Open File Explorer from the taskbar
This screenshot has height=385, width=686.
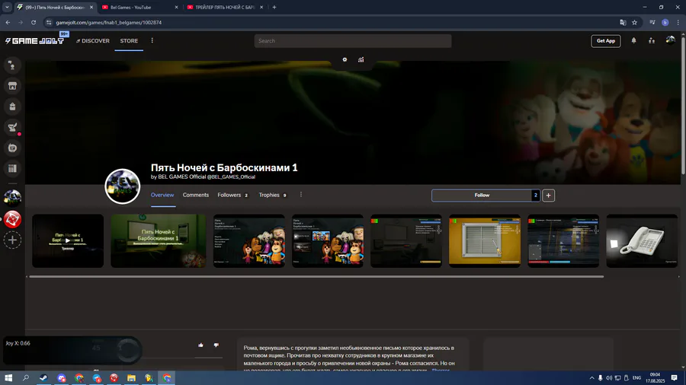[131, 377]
